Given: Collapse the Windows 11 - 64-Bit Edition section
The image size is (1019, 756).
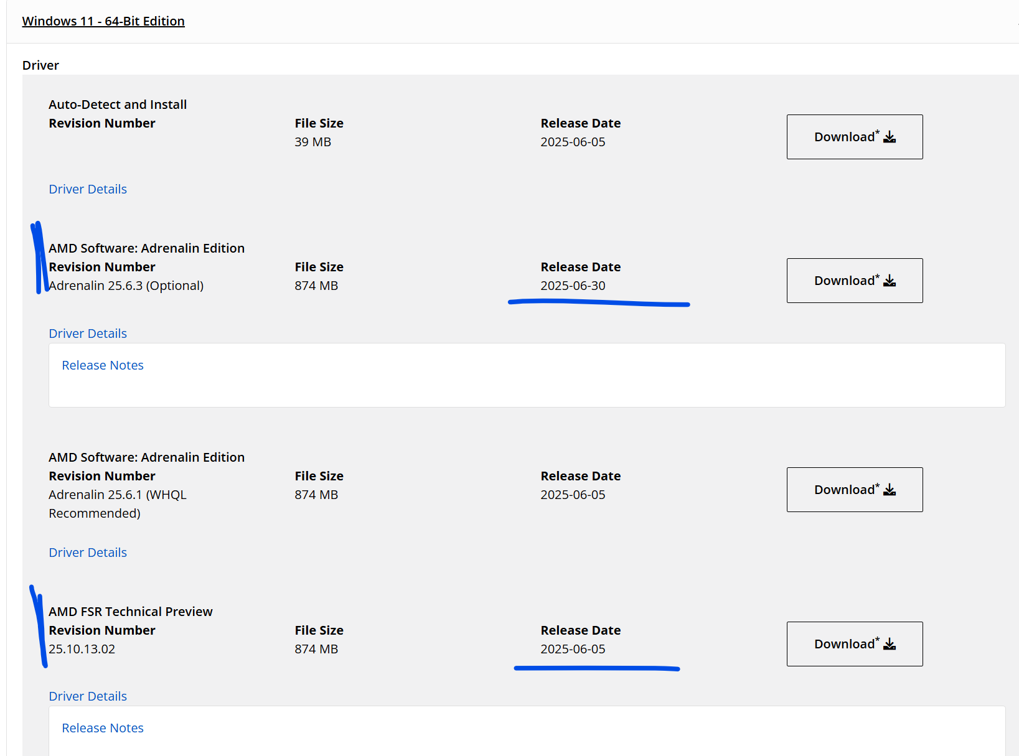Looking at the screenshot, I should coord(103,21).
